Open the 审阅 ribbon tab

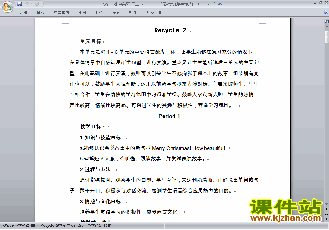116,12
